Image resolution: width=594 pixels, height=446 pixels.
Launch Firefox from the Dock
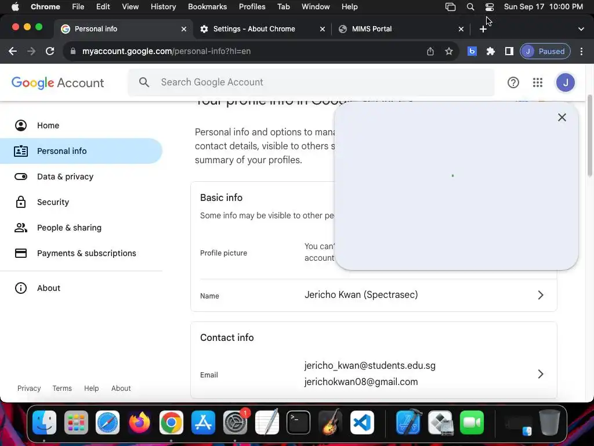click(x=139, y=423)
